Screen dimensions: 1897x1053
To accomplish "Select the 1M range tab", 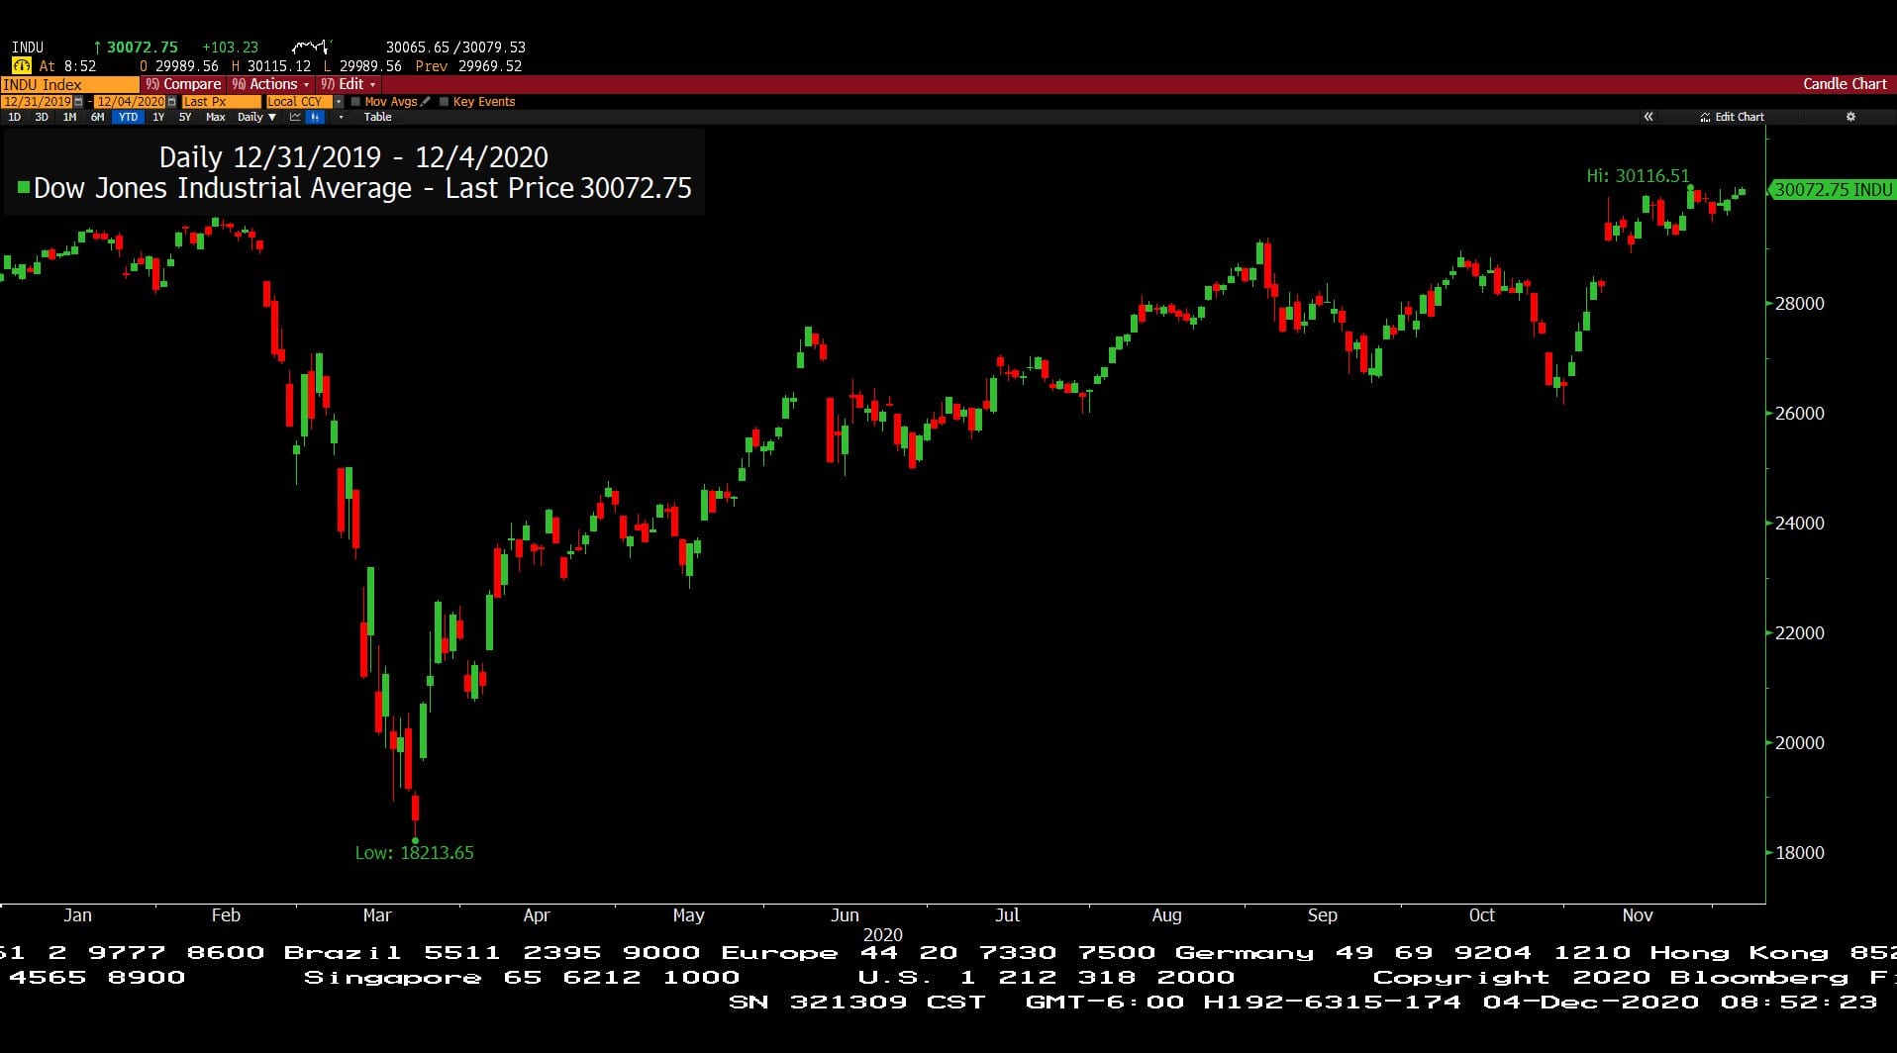I will click(x=69, y=117).
